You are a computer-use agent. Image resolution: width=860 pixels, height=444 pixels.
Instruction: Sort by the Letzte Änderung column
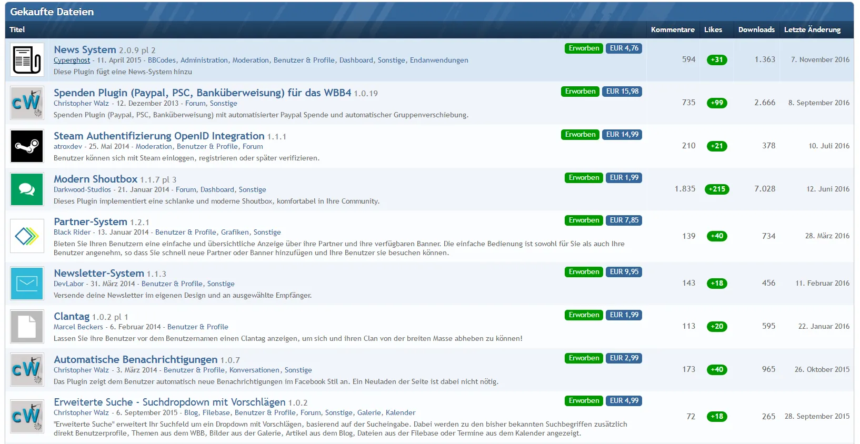(812, 29)
